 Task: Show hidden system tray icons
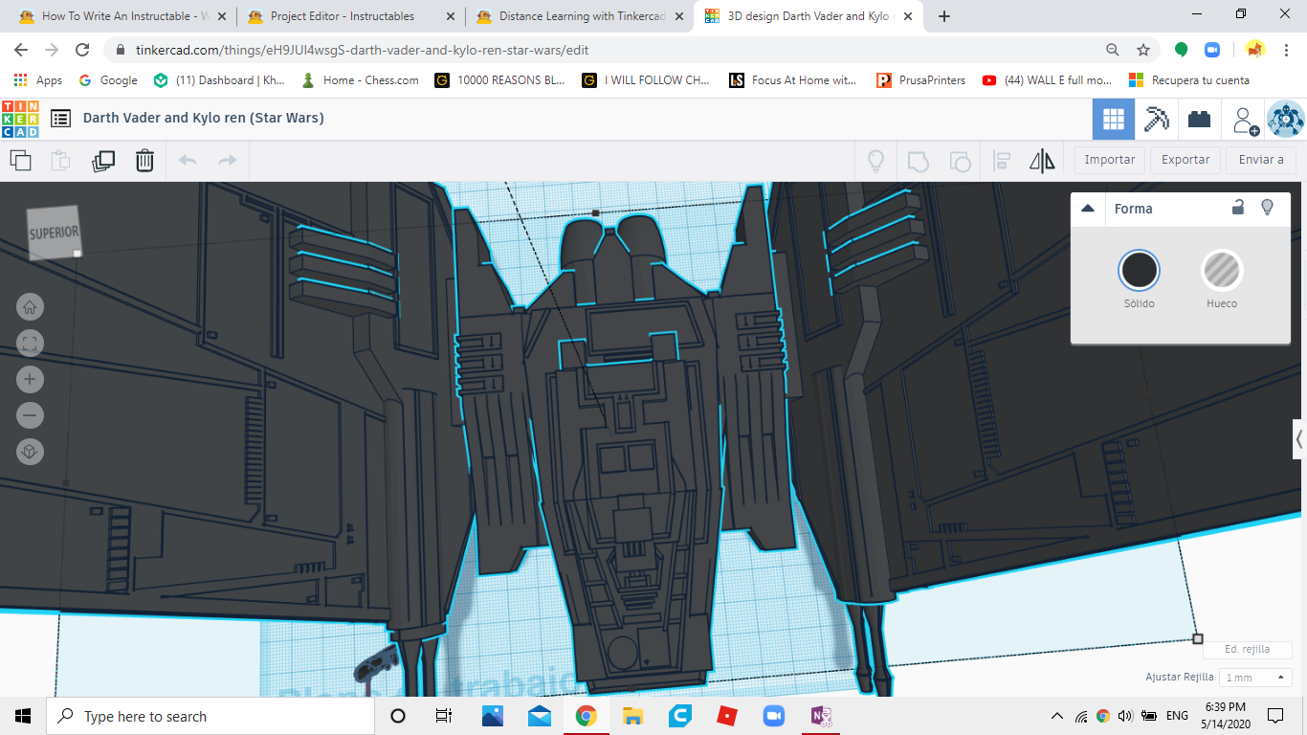[x=1057, y=716]
